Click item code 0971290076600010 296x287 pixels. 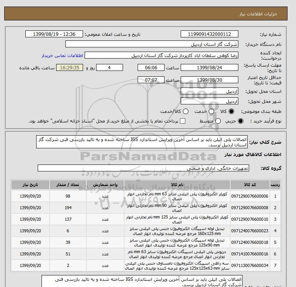pos(249,219)
